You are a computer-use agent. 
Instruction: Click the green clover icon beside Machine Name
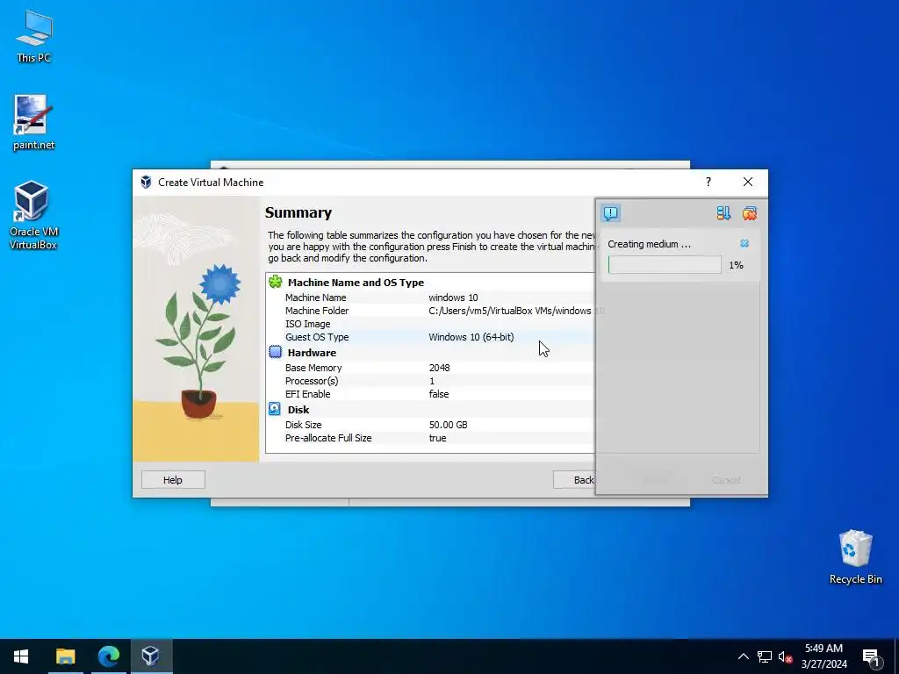tap(275, 282)
